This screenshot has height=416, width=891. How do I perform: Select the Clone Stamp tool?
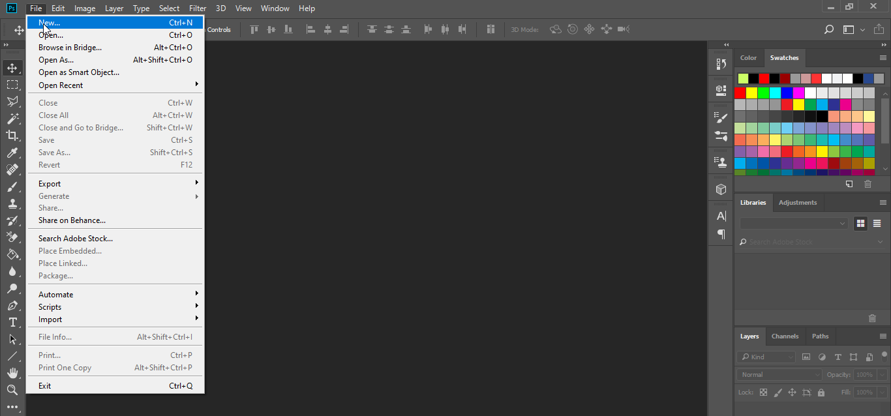[x=12, y=203]
